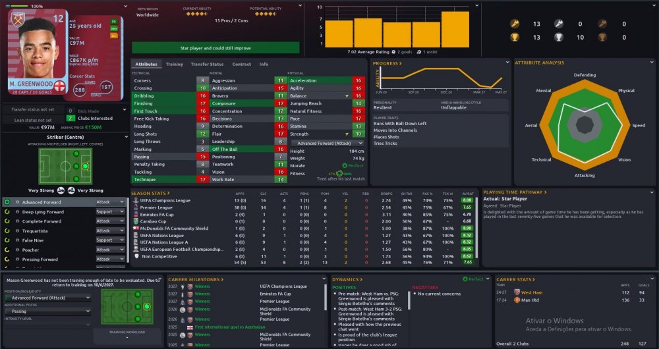Select the Advanced Forward role indicator

tap(7, 202)
